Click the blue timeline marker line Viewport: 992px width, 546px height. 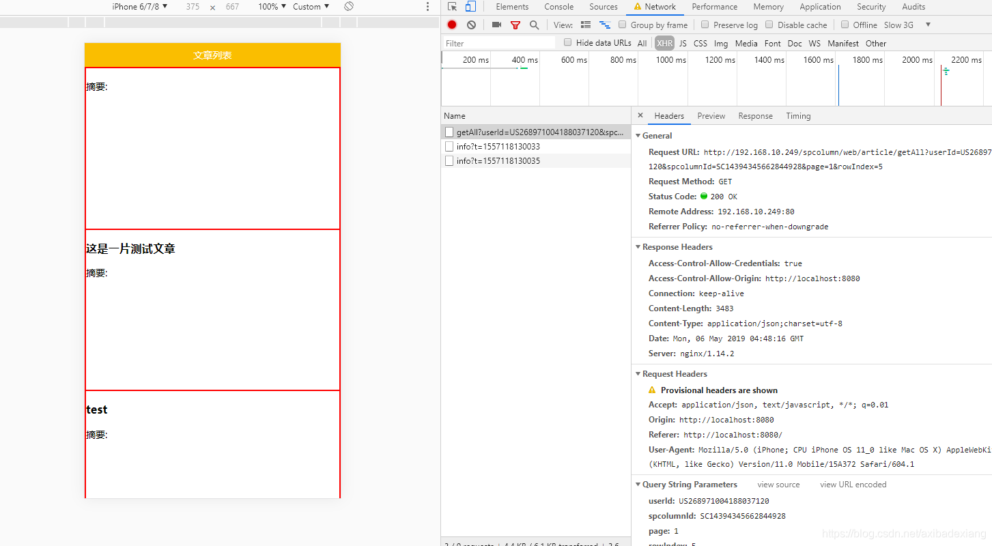pos(838,85)
